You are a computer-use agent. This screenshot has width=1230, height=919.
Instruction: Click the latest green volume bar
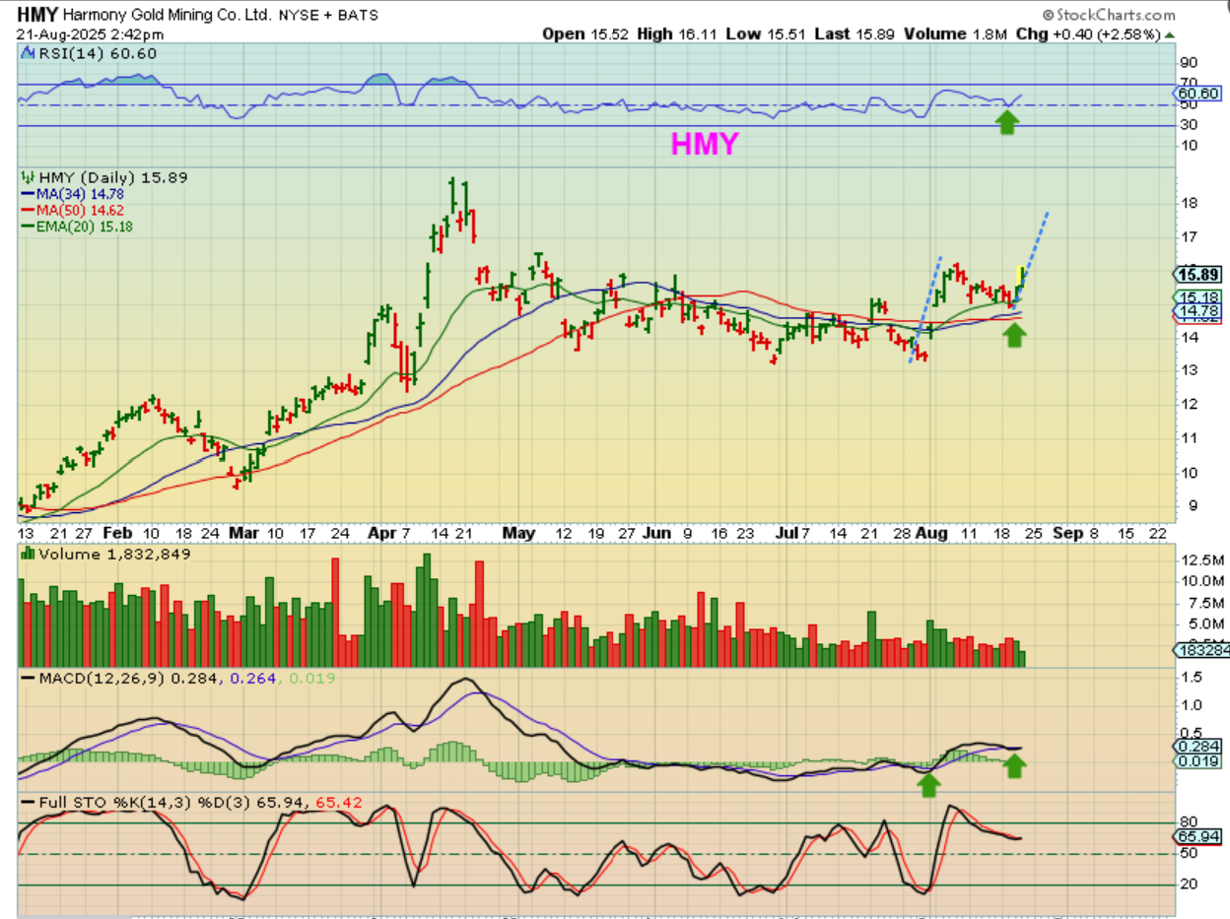(x=1021, y=659)
